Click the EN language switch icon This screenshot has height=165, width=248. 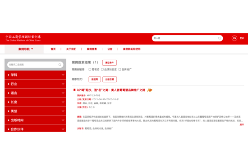[x=234, y=38]
